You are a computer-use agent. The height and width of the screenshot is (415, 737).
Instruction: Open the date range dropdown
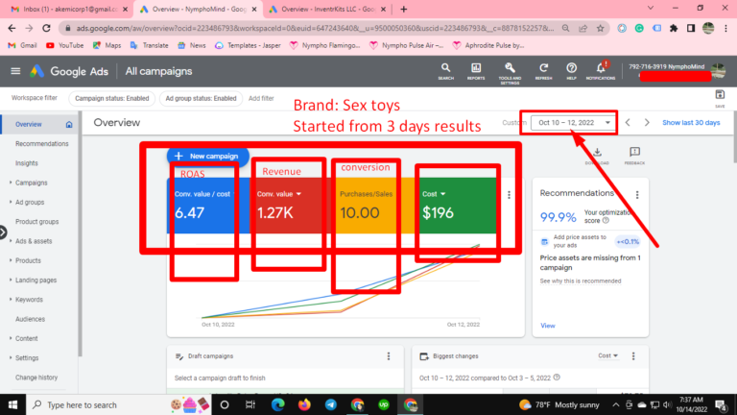coord(574,123)
